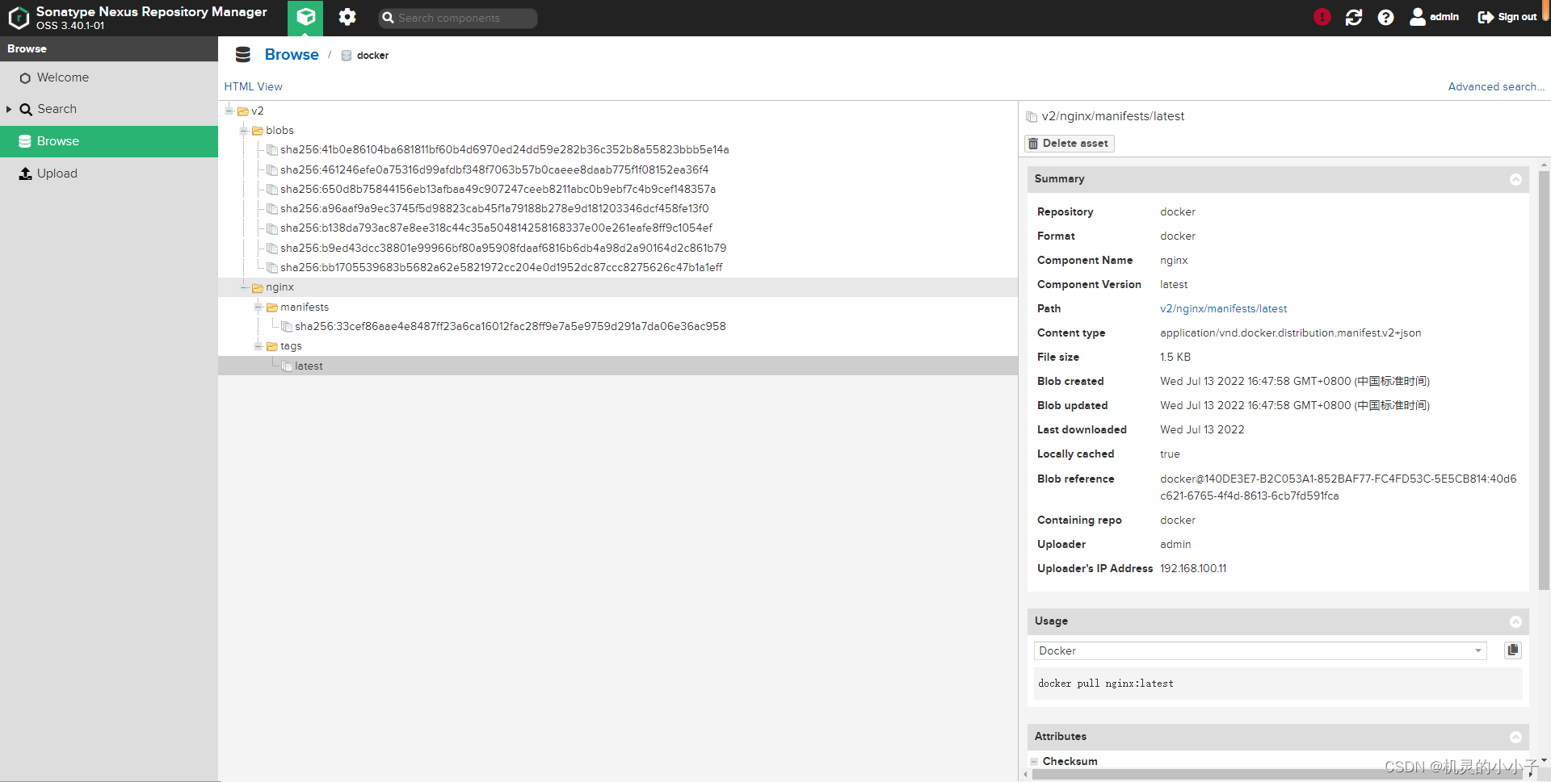Image resolution: width=1551 pixels, height=782 pixels.
Task: Click the horizontal scrollbar in details panel
Action: click(1276, 774)
